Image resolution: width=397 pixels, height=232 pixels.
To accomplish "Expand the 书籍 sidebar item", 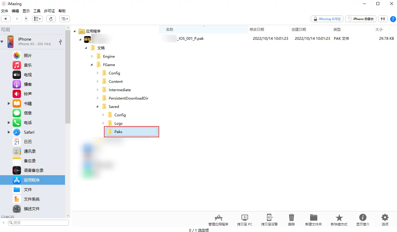I will pos(9,103).
